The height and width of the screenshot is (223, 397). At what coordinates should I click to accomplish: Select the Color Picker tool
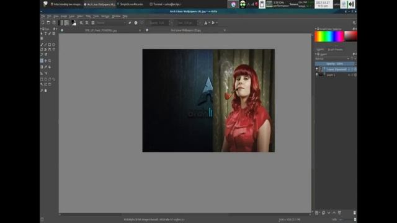pos(46,67)
